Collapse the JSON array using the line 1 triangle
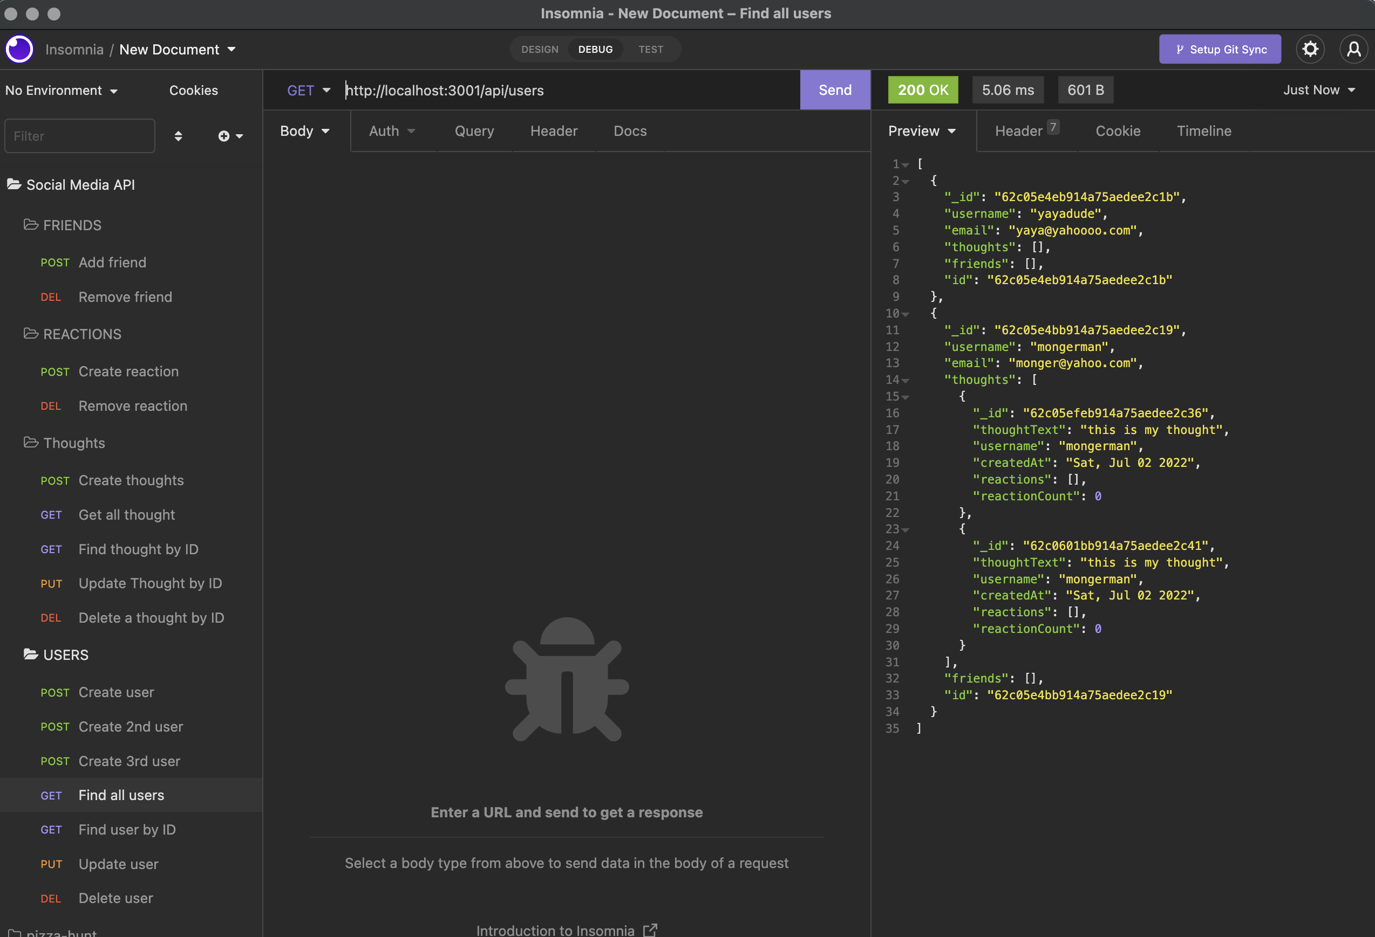 point(905,164)
